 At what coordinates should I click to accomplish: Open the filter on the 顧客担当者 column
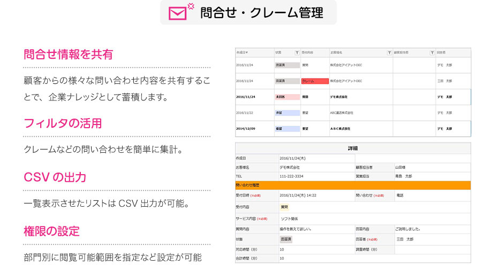pos(432,53)
